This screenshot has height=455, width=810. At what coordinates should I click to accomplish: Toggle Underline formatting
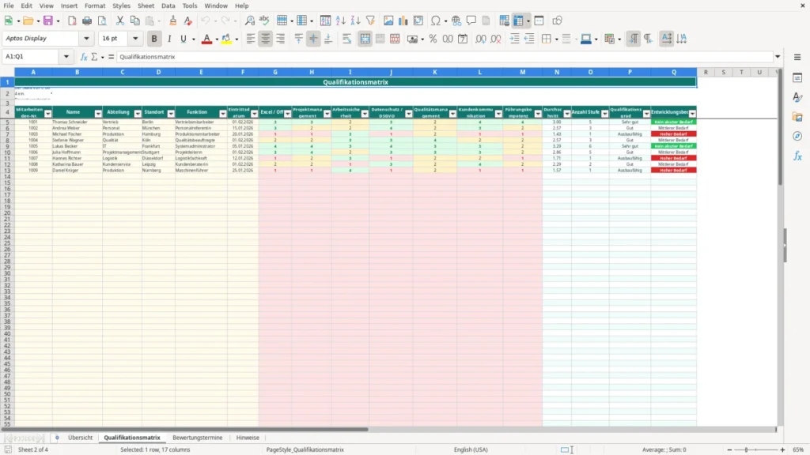pyautogui.click(x=184, y=39)
